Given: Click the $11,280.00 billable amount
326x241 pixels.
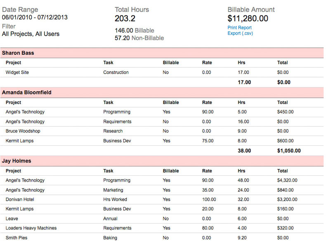Looking at the screenshot, I should pos(248,19).
